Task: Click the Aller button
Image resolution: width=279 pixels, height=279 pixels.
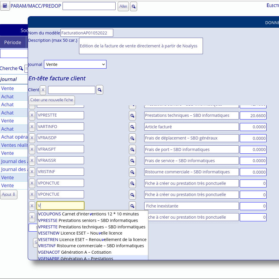Action: tap(123, 6)
